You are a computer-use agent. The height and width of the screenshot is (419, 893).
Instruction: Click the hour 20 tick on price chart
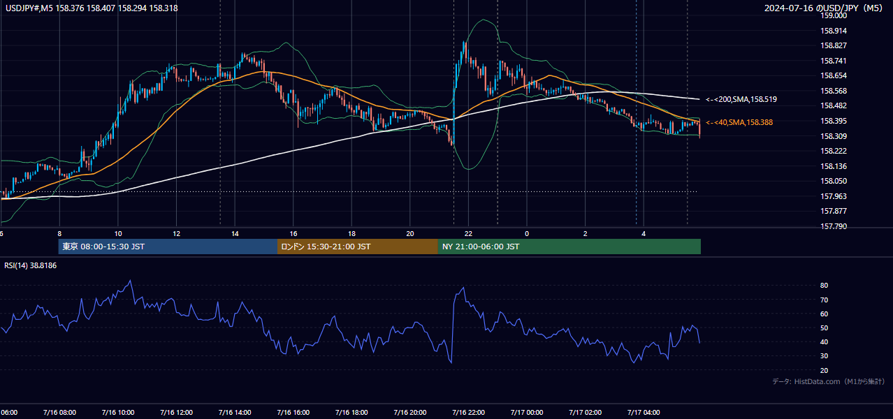410,234
